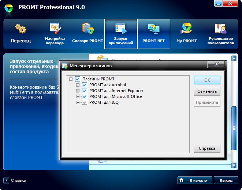Click the vertical scrollbar thumb on right
This screenshot has height=190, width=242.
point(234,128)
